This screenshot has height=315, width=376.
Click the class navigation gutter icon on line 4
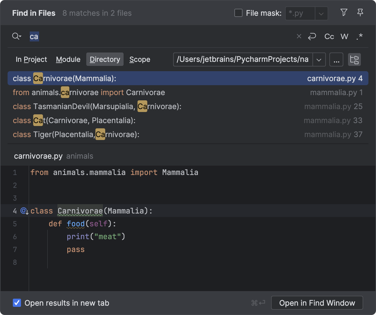(24, 211)
